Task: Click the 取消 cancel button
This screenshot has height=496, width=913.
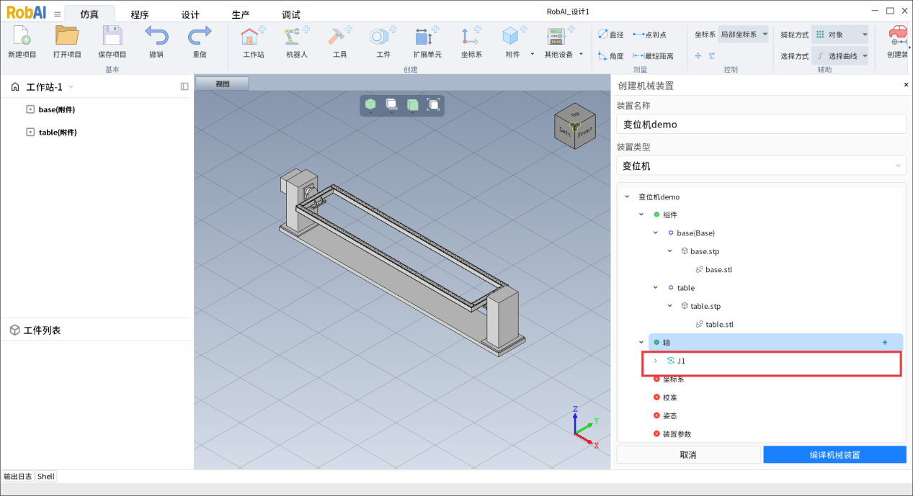Action: click(x=688, y=455)
